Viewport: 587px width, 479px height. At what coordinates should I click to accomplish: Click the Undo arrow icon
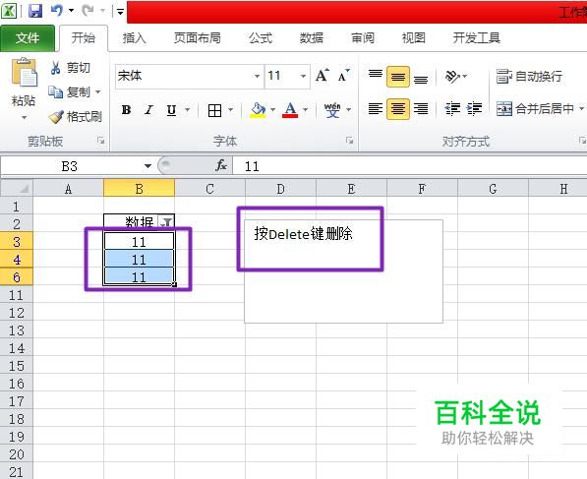pyautogui.click(x=56, y=11)
